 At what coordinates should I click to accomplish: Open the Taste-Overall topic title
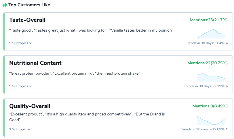(x=27, y=20)
